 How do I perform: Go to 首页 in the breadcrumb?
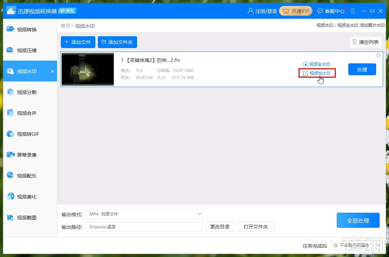[x=65, y=25]
